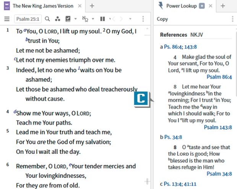237x189 pixels.
Task: Click the search magnifier icon in toolbar
Action: point(47,19)
